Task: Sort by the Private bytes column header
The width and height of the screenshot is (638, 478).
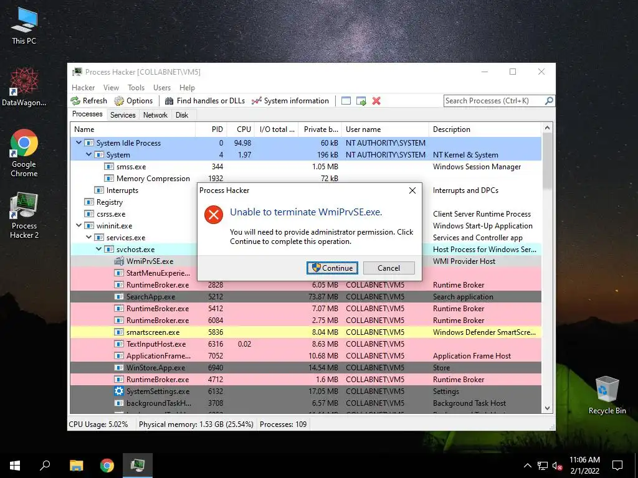Action: click(320, 129)
